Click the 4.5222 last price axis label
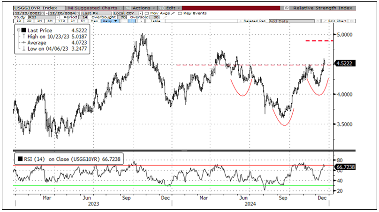Screen dimensions: 379x212 click(x=345, y=63)
